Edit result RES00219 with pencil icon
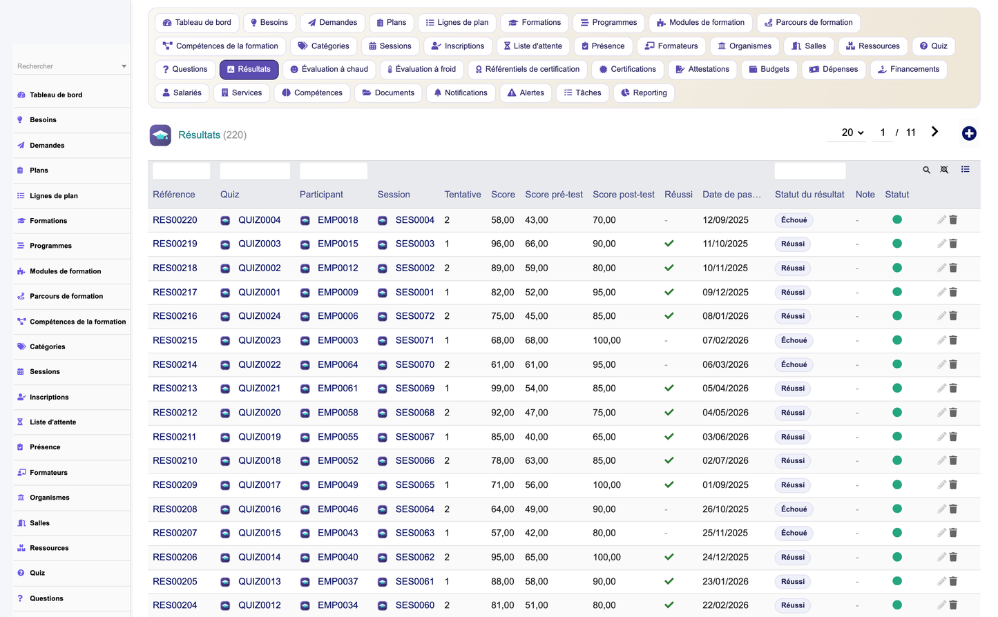This screenshot has height=617, width=998. (x=941, y=244)
